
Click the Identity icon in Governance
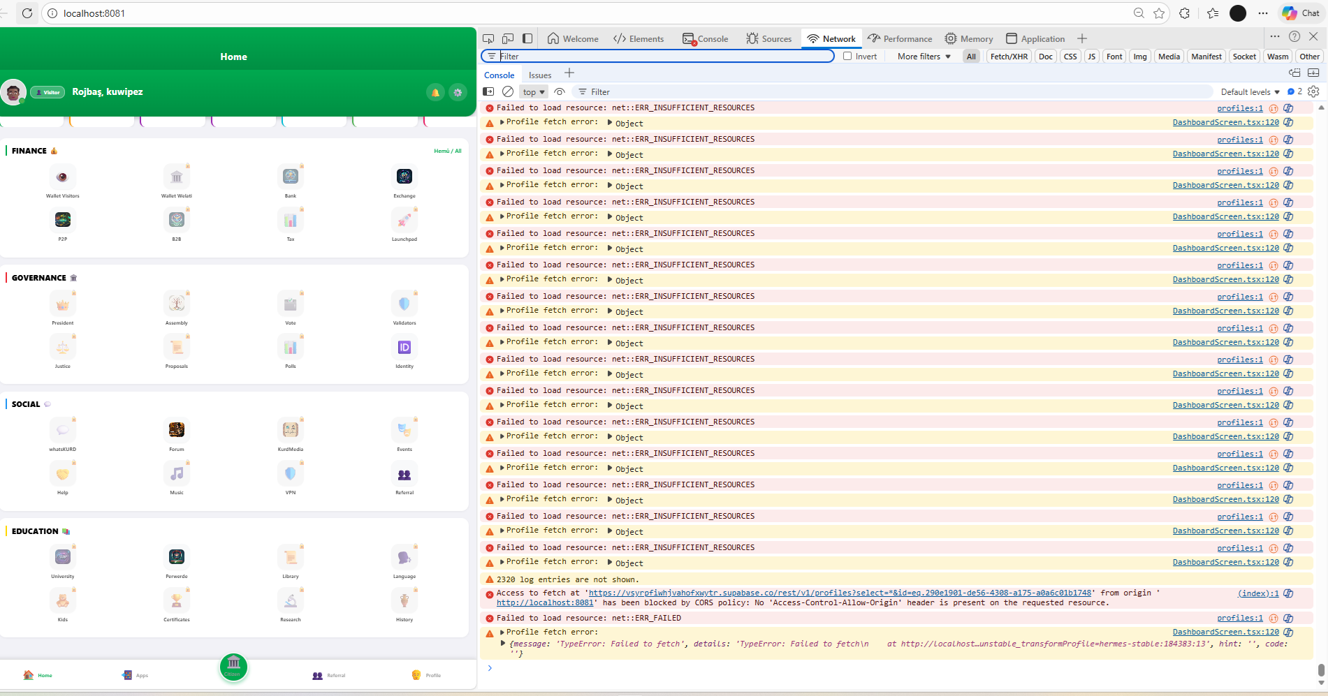(404, 348)
